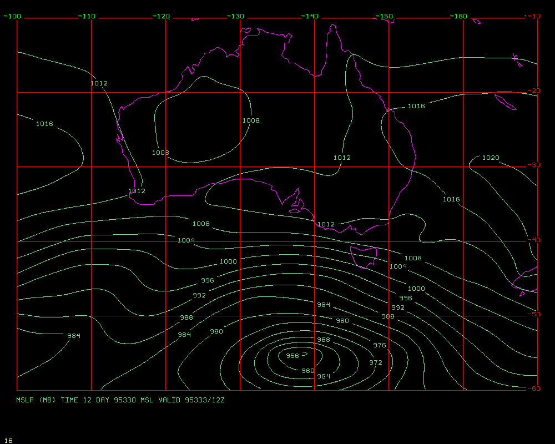Click the 1020 high pressure label
The width and height of the screenshot is (555, 444).
[490, 158]
